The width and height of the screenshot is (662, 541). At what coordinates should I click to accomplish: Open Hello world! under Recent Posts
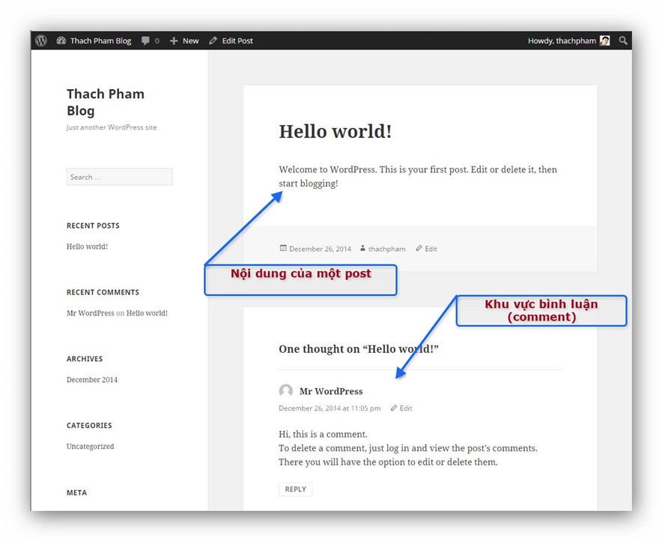87,247
